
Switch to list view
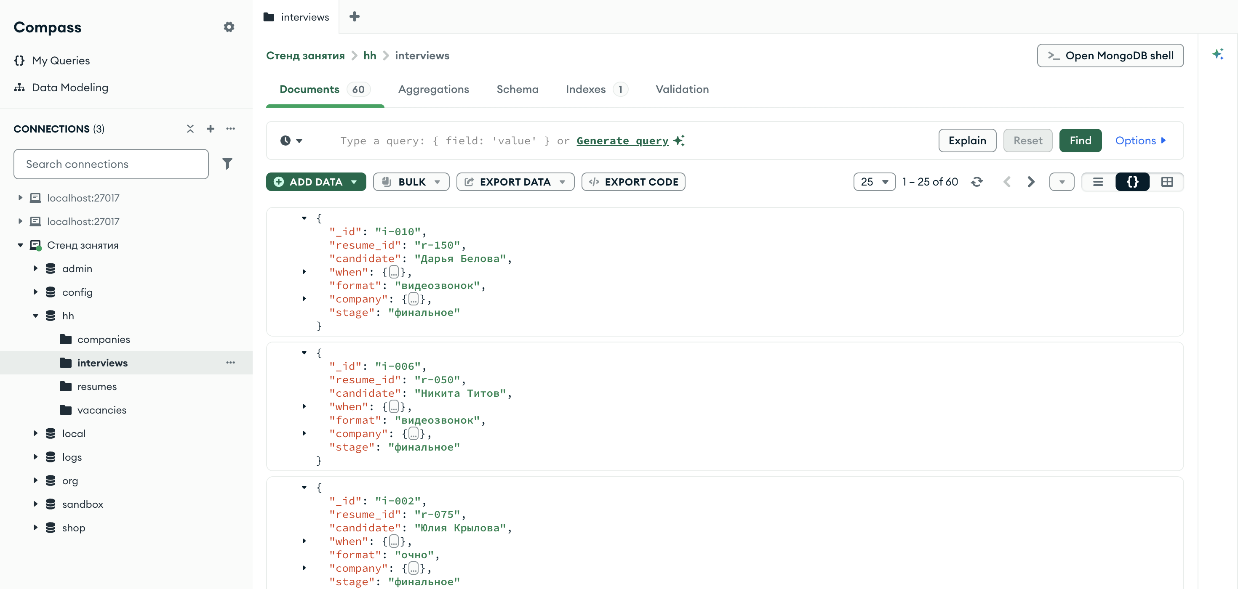pos(1098,182)
